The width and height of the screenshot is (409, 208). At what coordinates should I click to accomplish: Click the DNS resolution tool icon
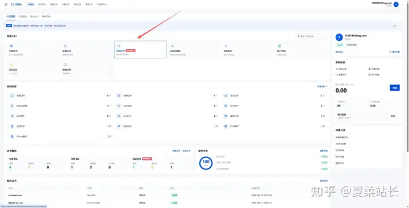point(226,126)
